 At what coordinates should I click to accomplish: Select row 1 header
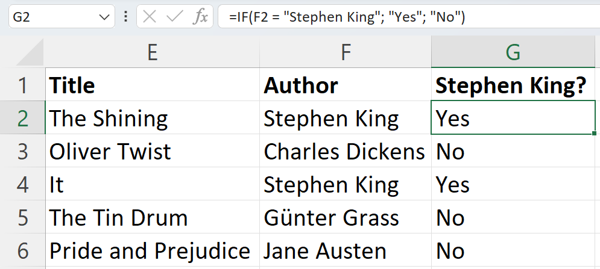pos(22,85)
